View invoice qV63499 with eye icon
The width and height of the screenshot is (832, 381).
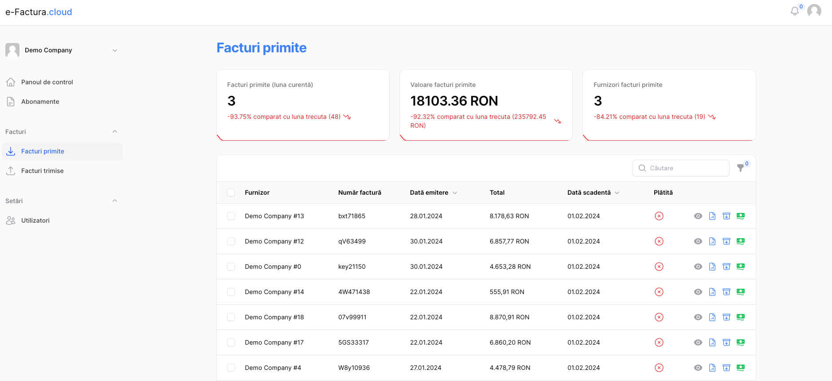698,241
